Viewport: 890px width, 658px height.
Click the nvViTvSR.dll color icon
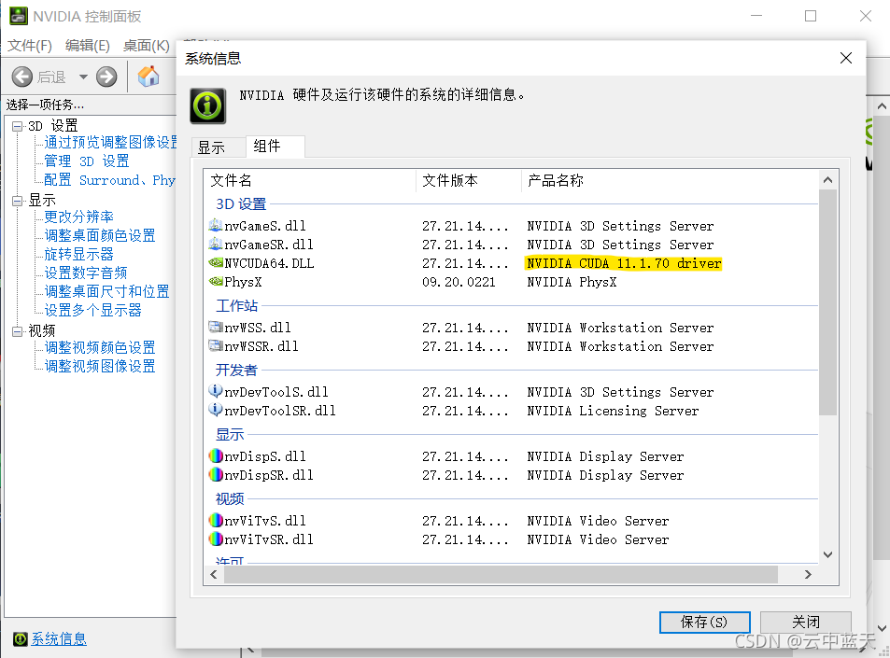coord(215,539)
